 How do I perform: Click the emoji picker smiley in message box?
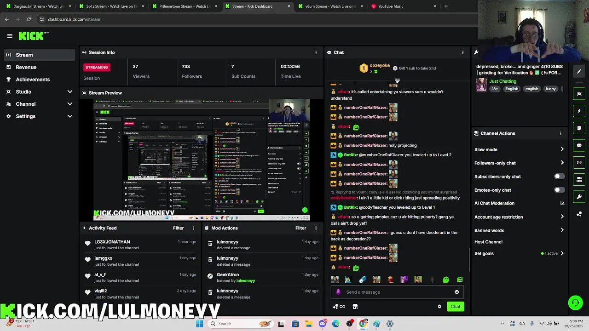click(x=456, y=292)
